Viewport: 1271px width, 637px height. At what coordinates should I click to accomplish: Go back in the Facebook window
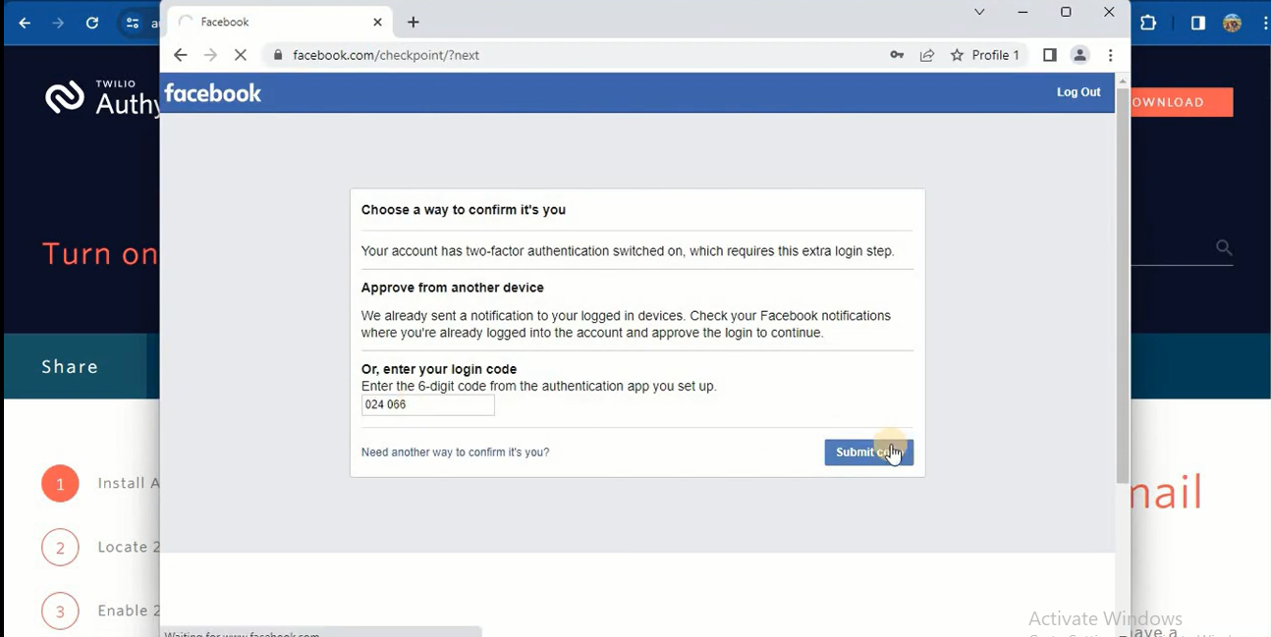pos(180,55)
